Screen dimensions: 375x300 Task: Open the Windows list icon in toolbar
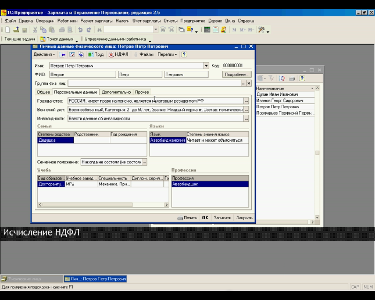(182, 30)
